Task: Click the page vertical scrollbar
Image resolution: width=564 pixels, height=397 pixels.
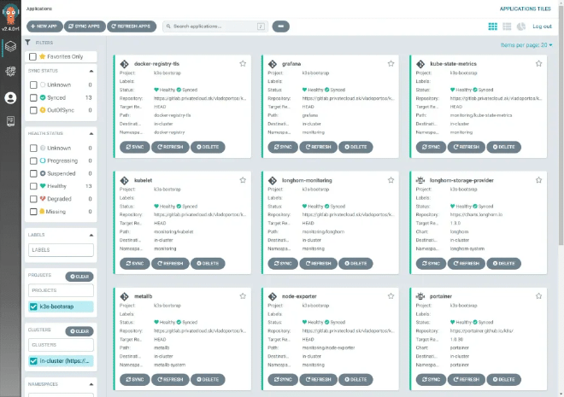Action: 561,126
